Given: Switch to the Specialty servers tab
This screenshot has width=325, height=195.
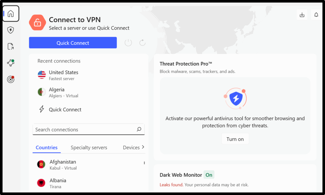Looking at the screenshot, I should pyautogui.click(x=89, y=147).
